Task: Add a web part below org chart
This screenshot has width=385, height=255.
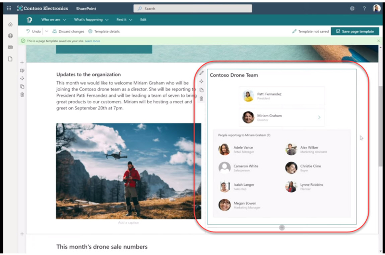Action: point(282,228)
